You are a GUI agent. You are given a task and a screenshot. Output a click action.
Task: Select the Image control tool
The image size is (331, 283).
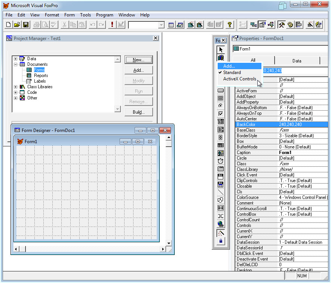pos(221,153)
